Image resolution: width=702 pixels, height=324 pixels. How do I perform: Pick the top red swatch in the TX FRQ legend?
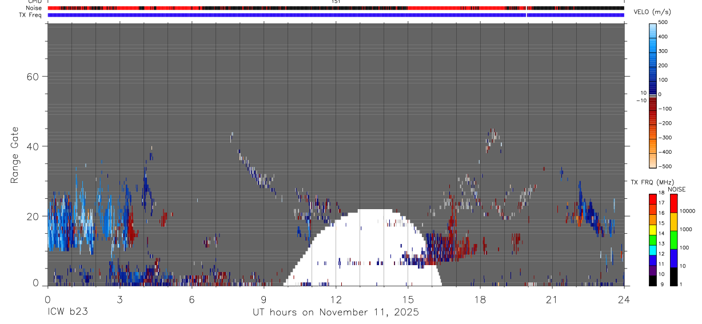pyautogui.click(x=653, y=198)
